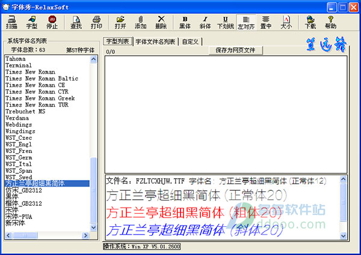Click the blue 斜体20 preview line

pos(195,230)
